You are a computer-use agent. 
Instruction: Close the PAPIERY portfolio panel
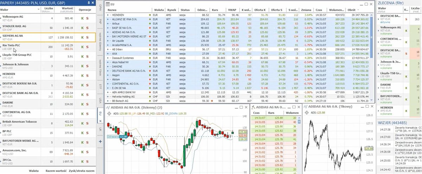pos(92,3)
